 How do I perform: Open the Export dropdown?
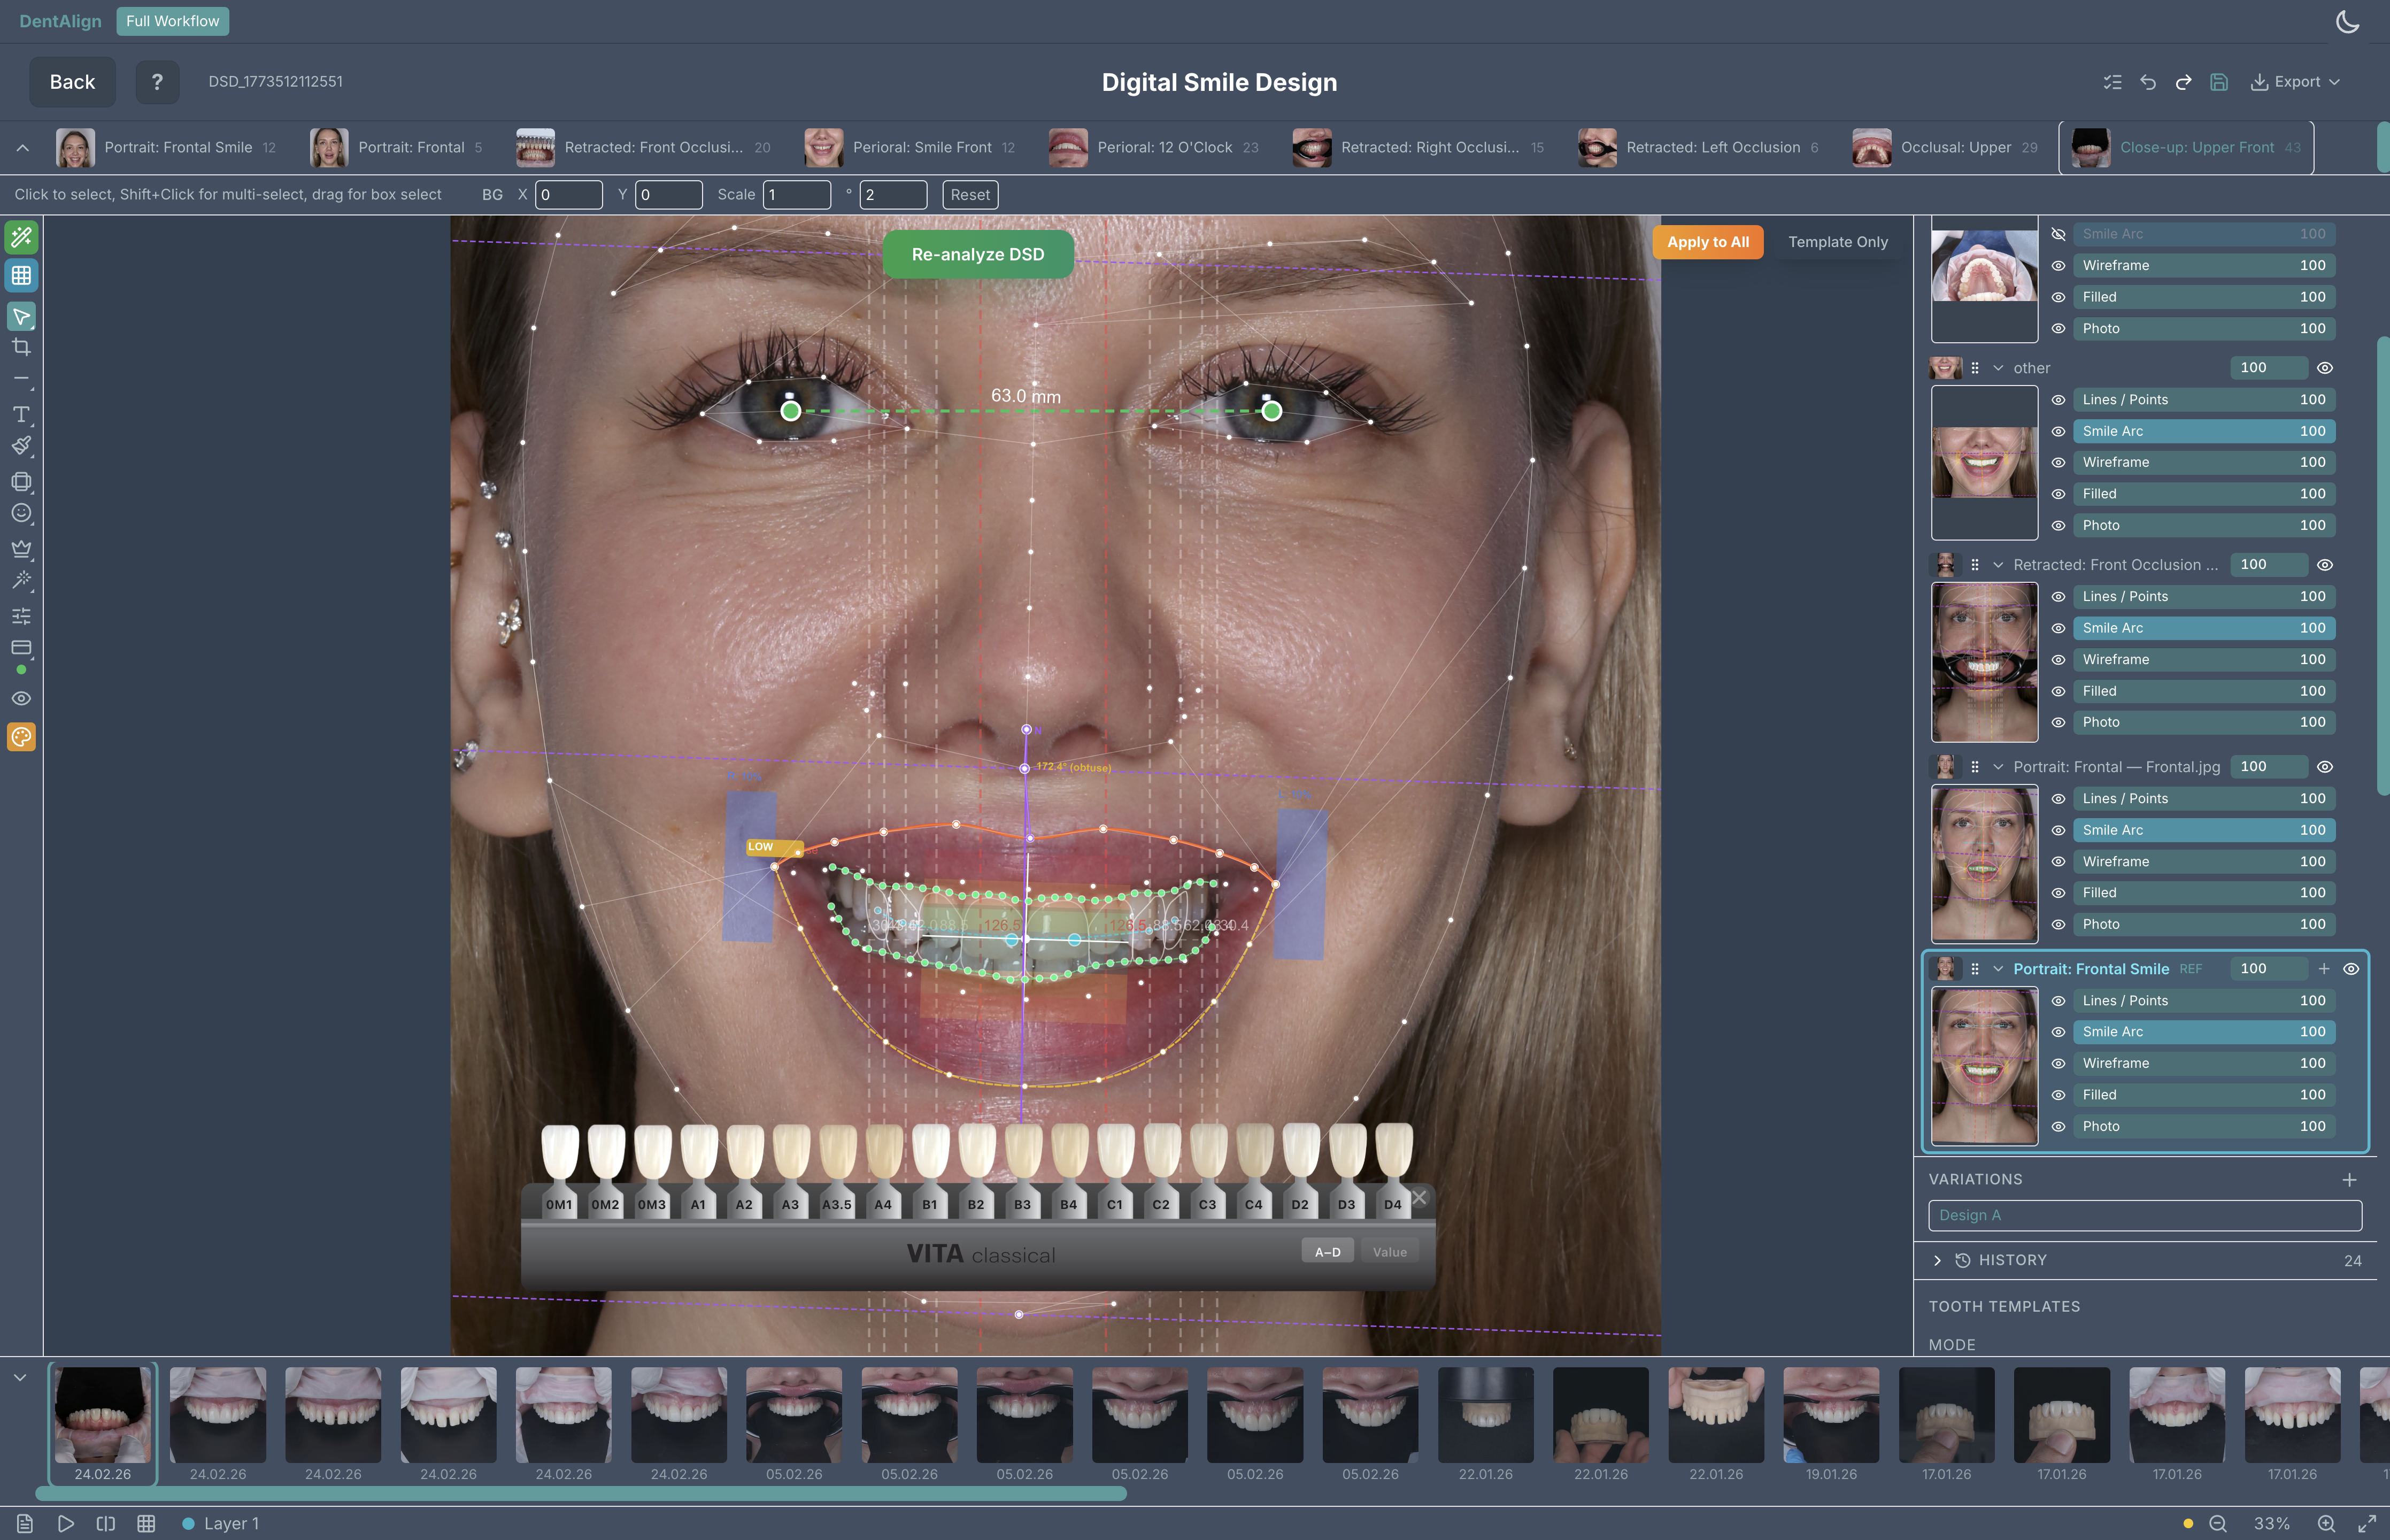(x=2295, y=82)
